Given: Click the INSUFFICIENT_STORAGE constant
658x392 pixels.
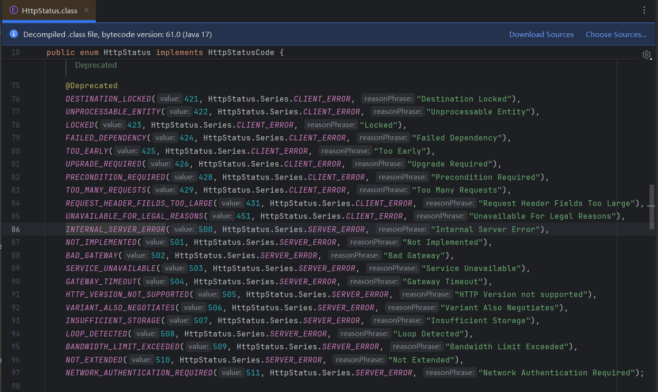Looking at the screenshot, I should [x=113, y=321].
